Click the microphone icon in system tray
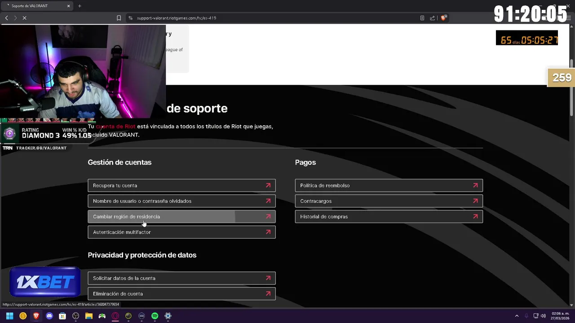The width and height of the screenshot is (575, 323). point(526,316)
